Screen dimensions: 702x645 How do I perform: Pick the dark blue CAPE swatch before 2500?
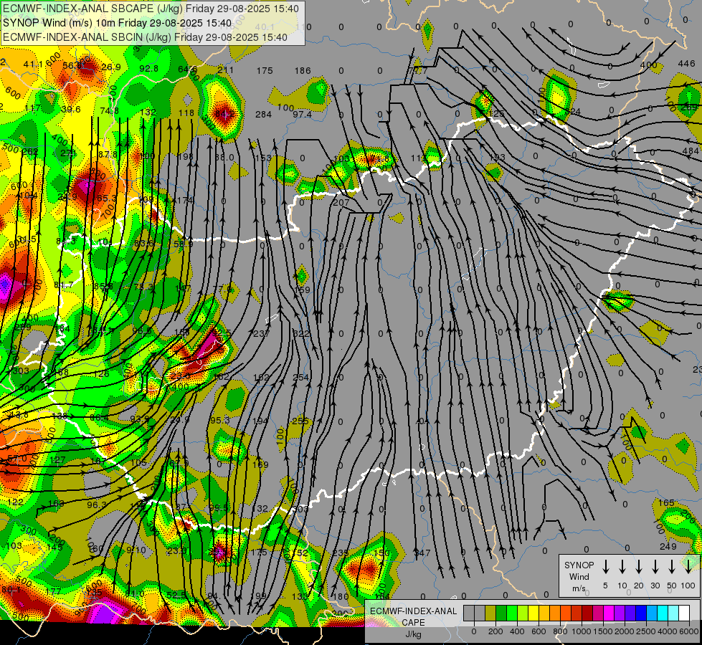(641, 613)
